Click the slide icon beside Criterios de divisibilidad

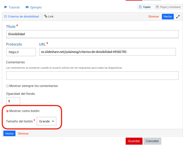coord(6,17)
